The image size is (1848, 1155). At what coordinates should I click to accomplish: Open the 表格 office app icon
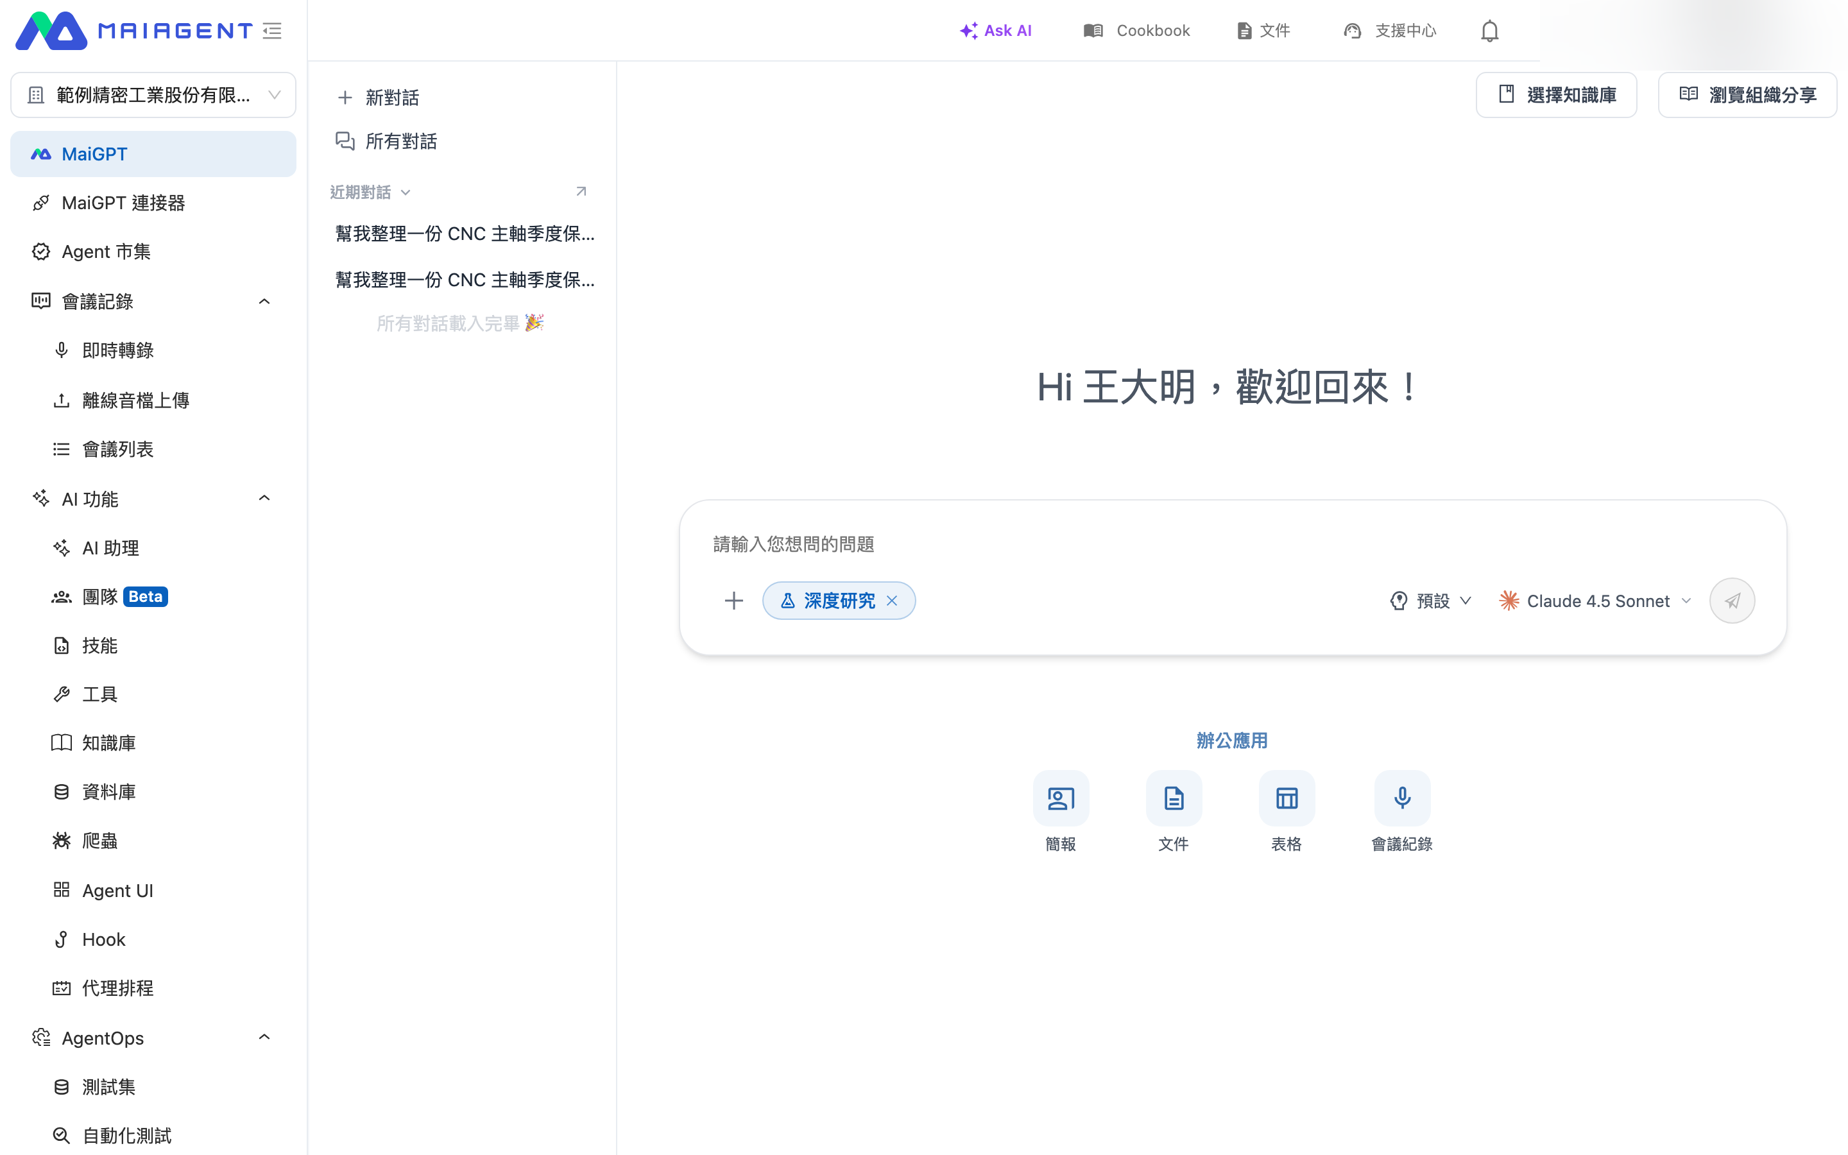pos(1286,798)
